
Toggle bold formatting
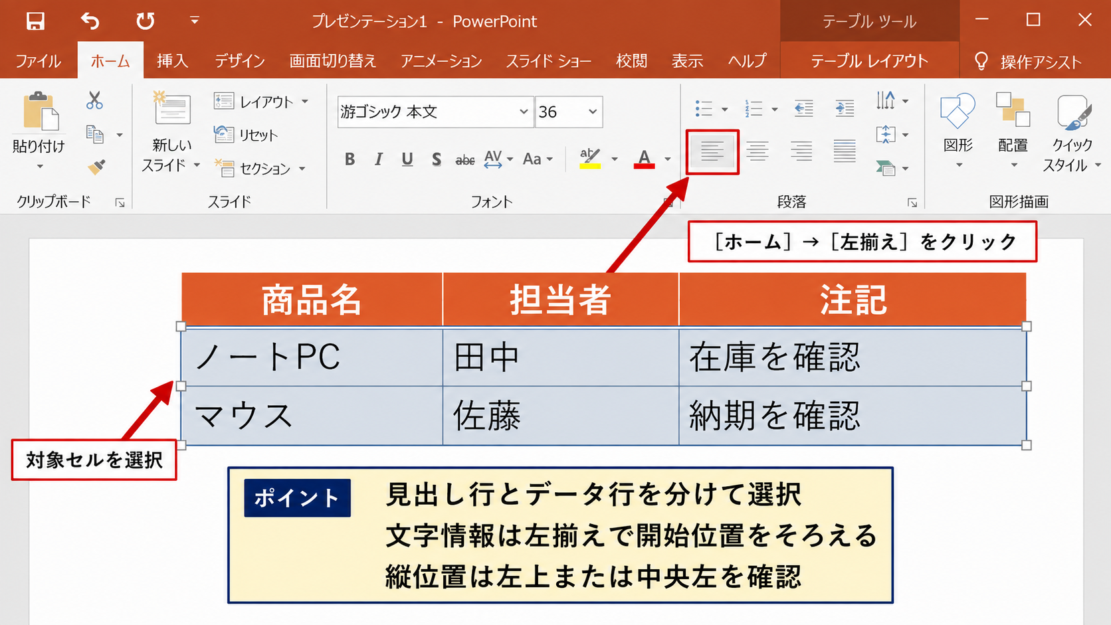(350, 159)
